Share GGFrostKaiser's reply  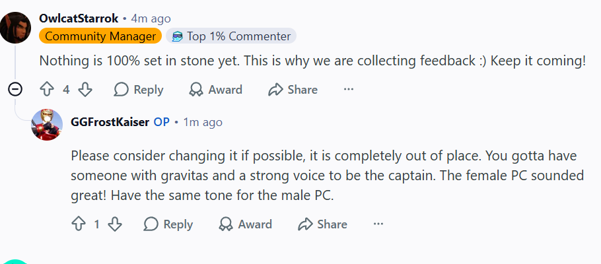323,224
